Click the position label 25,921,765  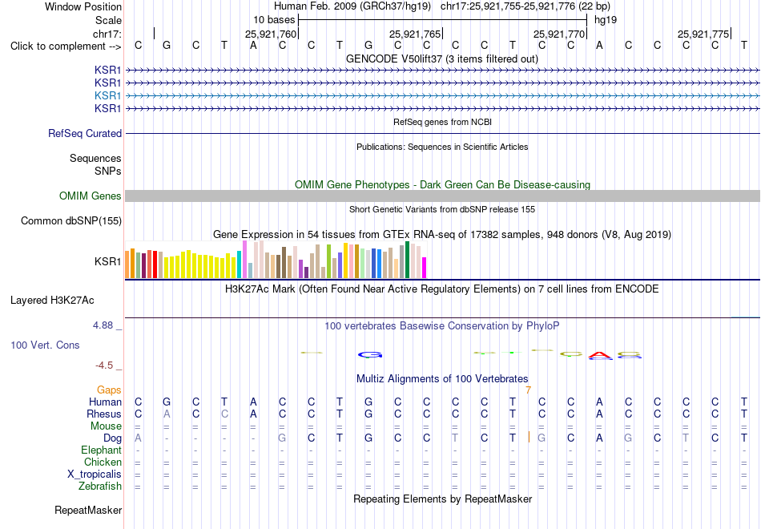(x=414, y=34)
